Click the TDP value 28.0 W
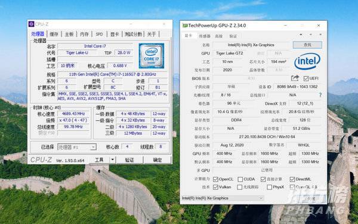Screen dimensions: 358x224 click(124, 52)
